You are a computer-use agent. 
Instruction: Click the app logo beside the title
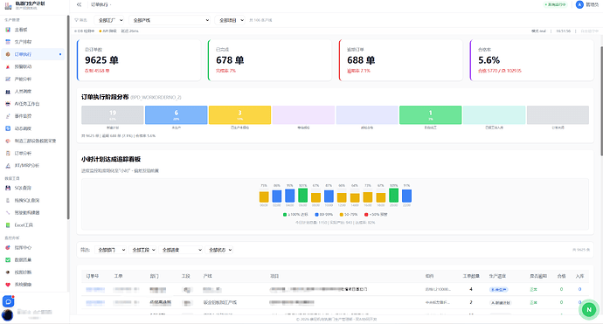coord(8,5)
